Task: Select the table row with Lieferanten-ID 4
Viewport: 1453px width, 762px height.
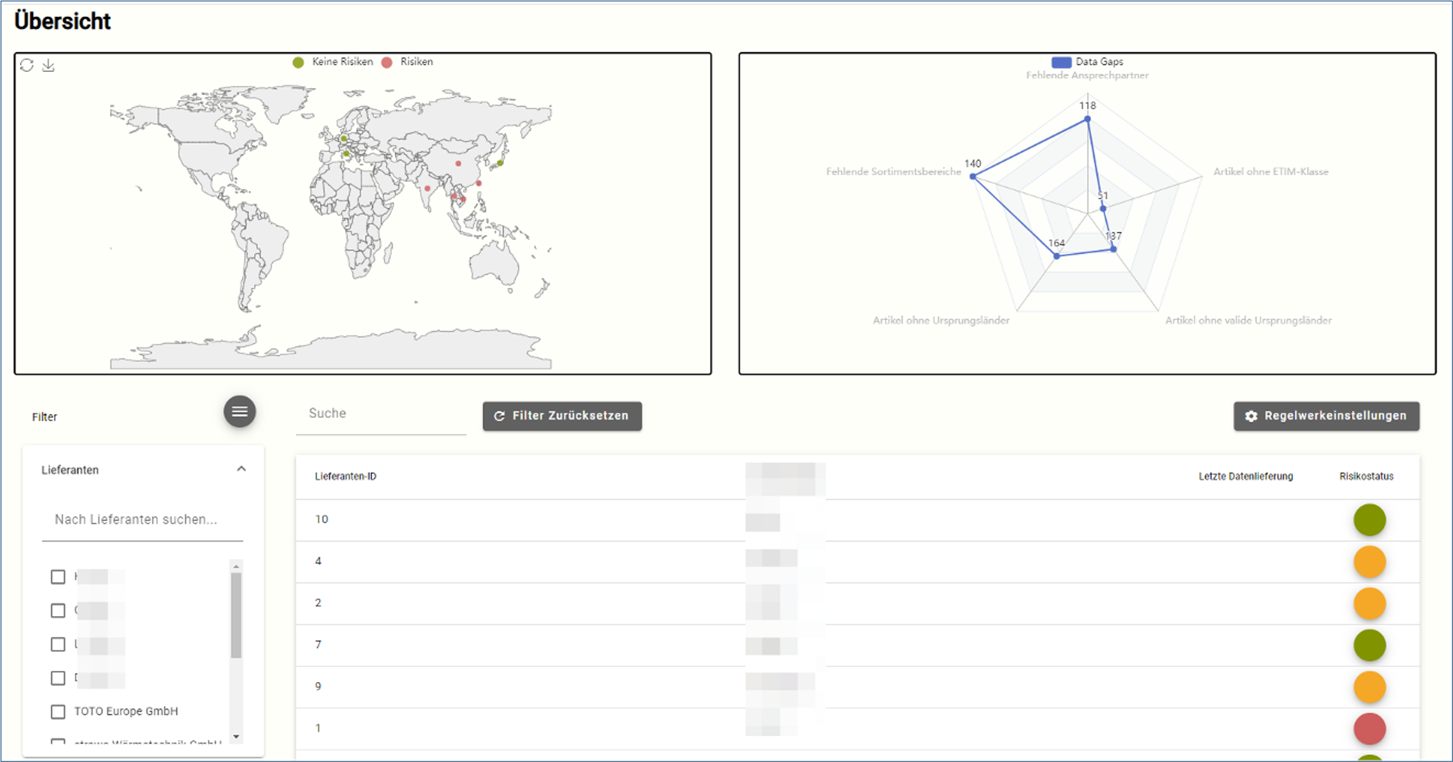Action: pos(857,562)
